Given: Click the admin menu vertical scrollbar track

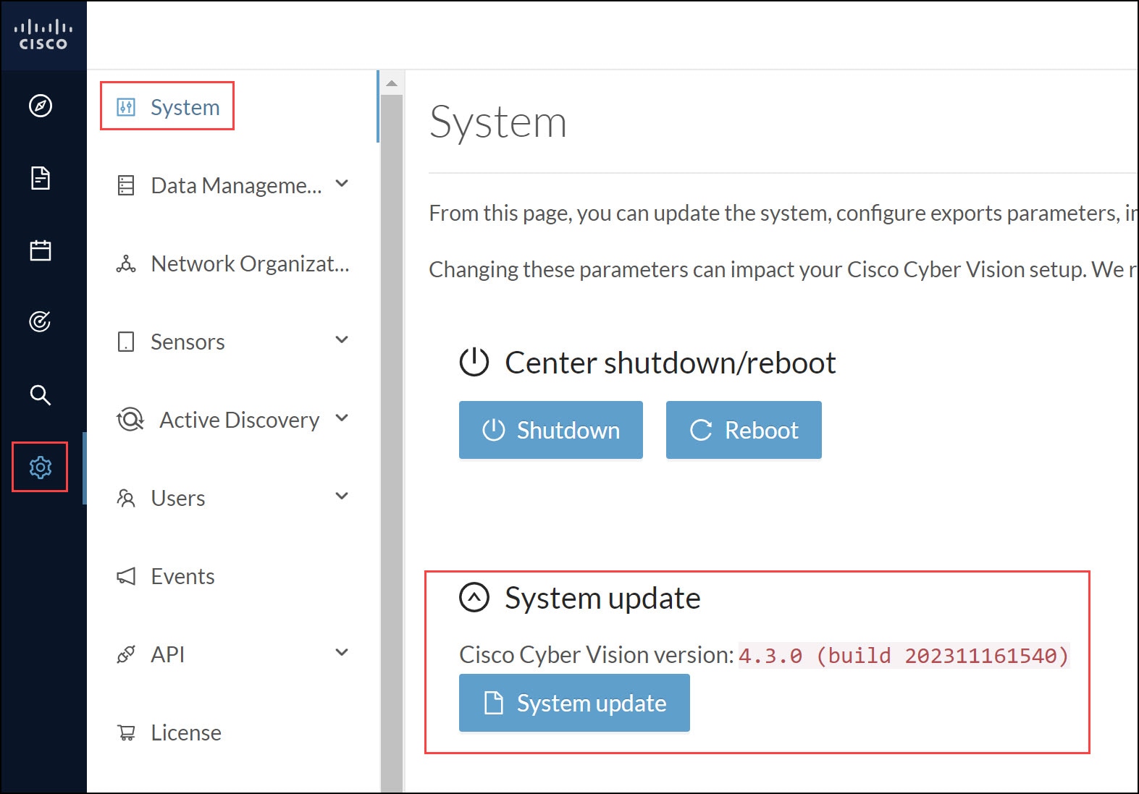Looking at the screenshot, I should click(x=392, y=443).
